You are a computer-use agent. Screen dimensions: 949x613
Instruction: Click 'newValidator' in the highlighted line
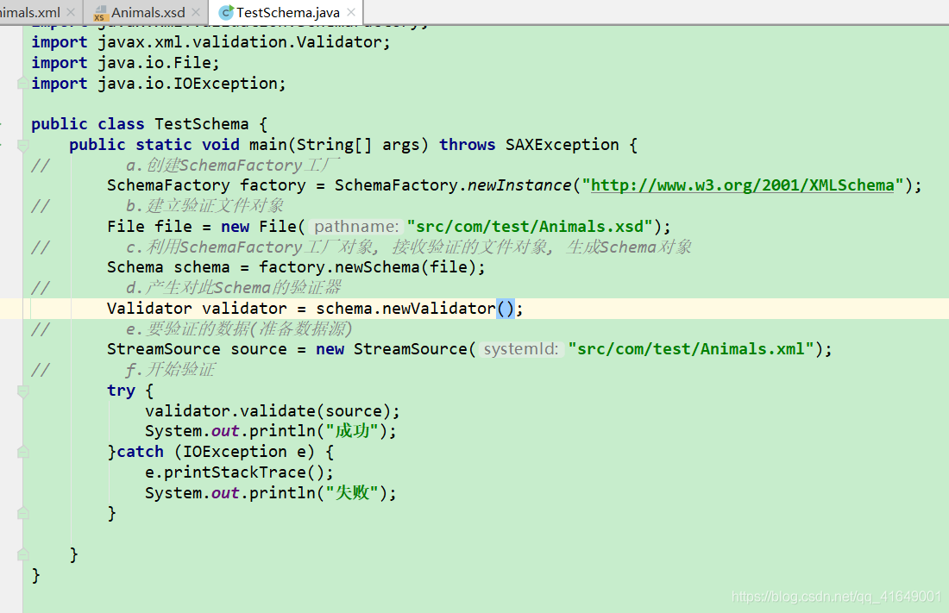439,309
